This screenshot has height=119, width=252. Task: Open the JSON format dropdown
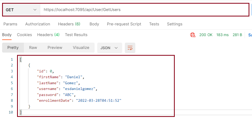[x=110, y=48]
